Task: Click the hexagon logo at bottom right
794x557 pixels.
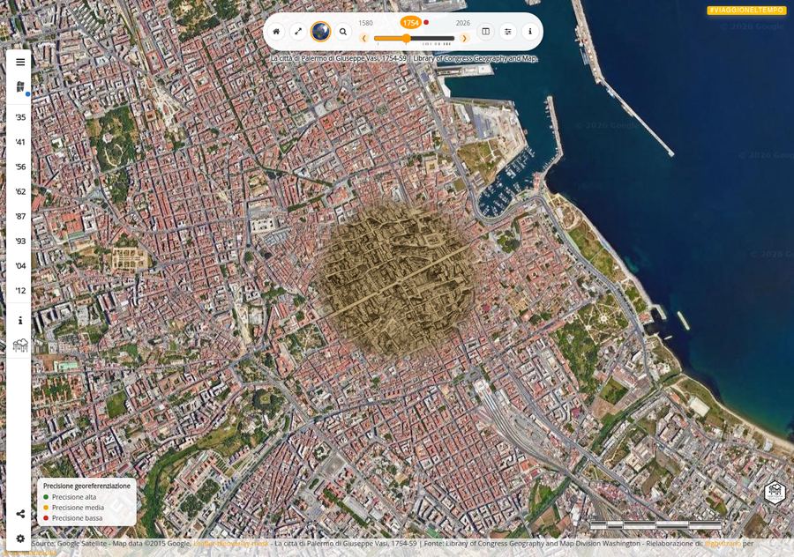Action: point(775,492)
